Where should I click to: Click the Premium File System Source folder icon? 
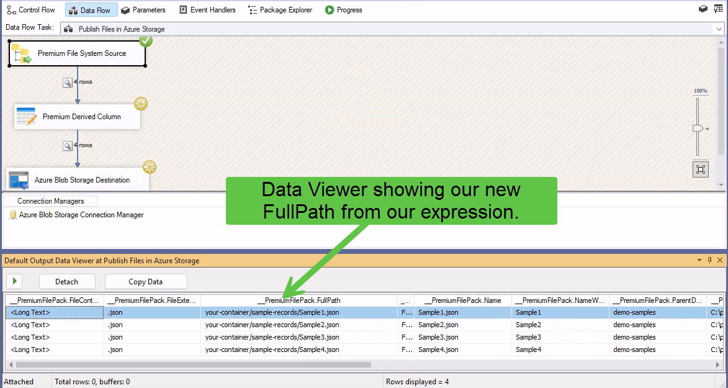pos(21,53)
